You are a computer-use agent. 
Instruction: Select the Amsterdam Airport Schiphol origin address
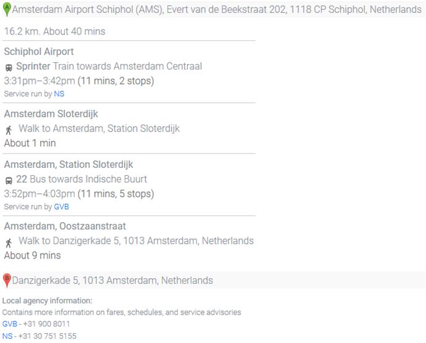point(216,10)
